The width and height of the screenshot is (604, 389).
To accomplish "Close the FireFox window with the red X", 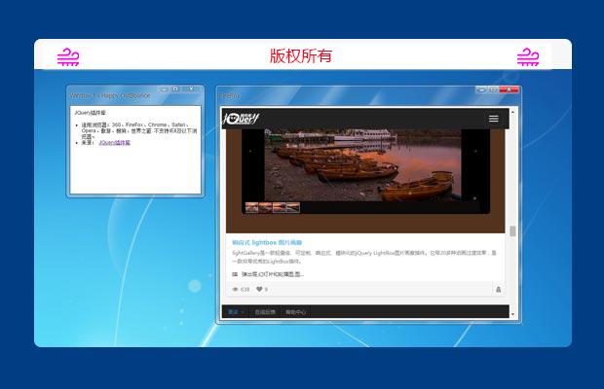I will point(509,89).
